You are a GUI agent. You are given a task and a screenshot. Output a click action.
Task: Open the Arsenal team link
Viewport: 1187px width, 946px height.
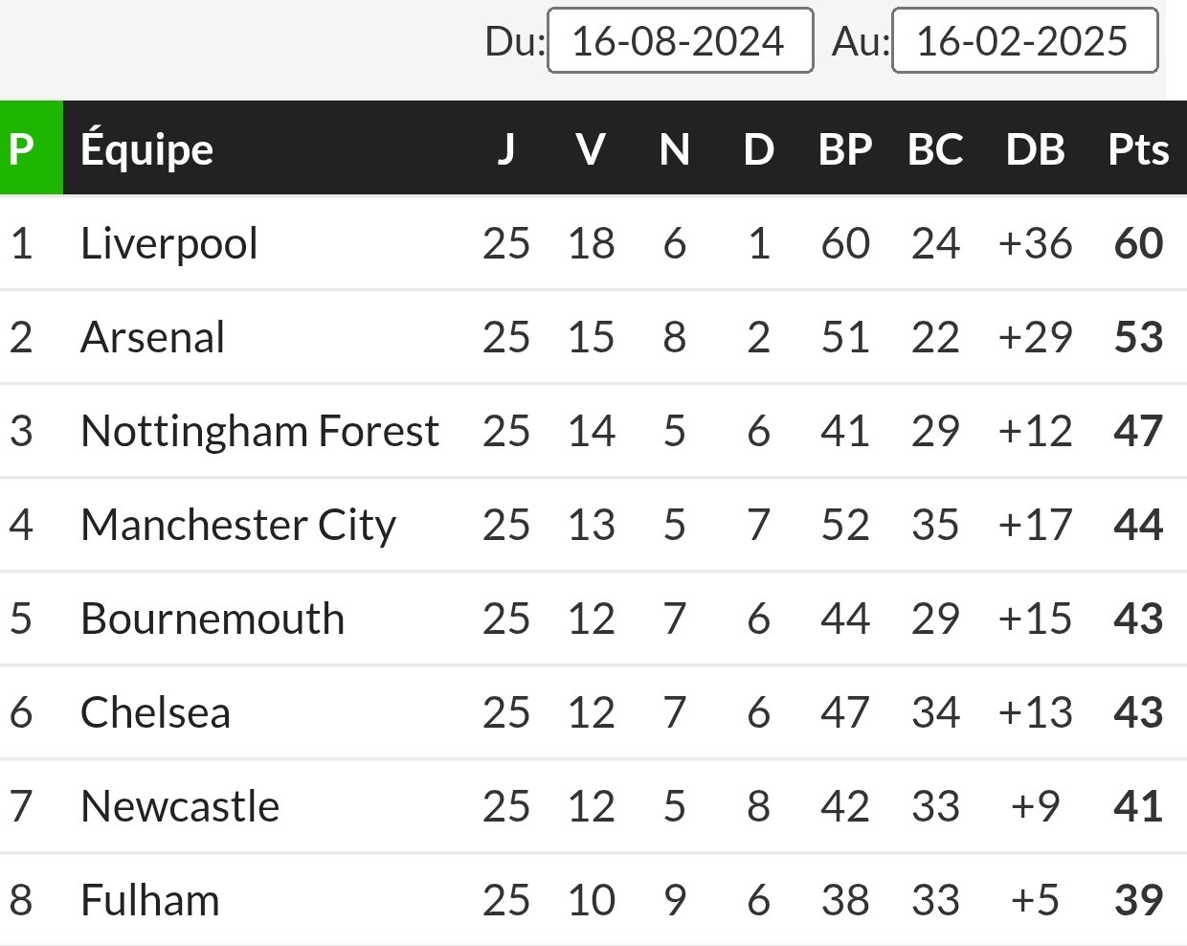[153, 337]
